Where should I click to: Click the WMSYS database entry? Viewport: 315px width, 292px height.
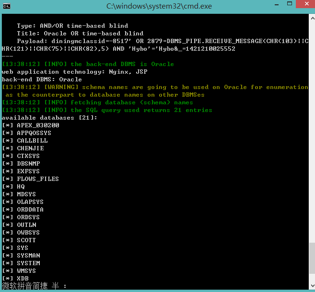[x=19, y=270]
